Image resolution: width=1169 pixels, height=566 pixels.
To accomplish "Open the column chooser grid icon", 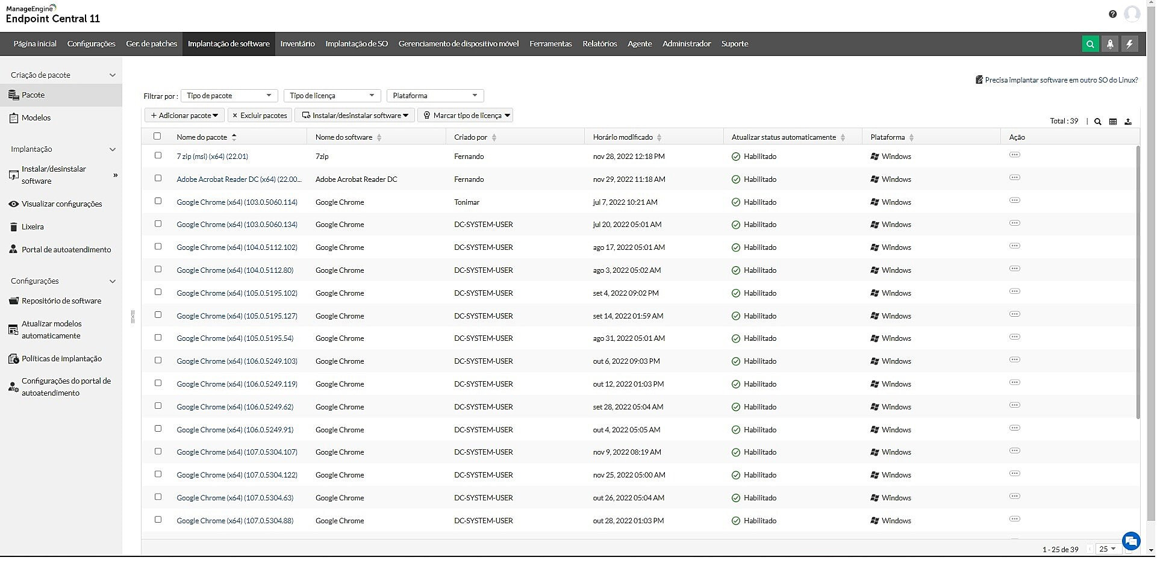I will tap(1112, 122).
